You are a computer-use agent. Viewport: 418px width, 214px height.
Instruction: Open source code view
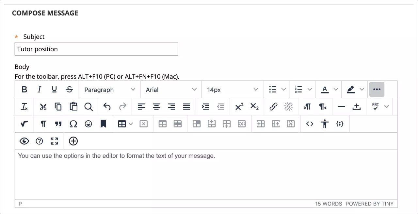tap(309, 124)
